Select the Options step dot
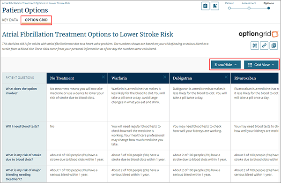The image size is (281, 183). pyautogui.click(x=268, y=8)
